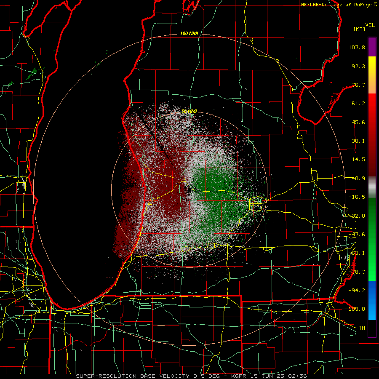The height and width of the screenshot is (379, 379).
Task: Click the -78.7 velocity scale value
Action: click(357, 272)
